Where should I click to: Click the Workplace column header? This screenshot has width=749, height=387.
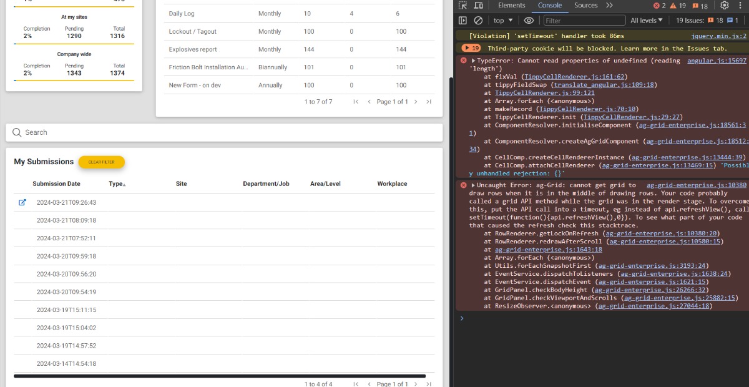point(392,184)
